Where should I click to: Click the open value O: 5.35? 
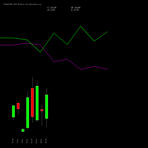(51, 10)
